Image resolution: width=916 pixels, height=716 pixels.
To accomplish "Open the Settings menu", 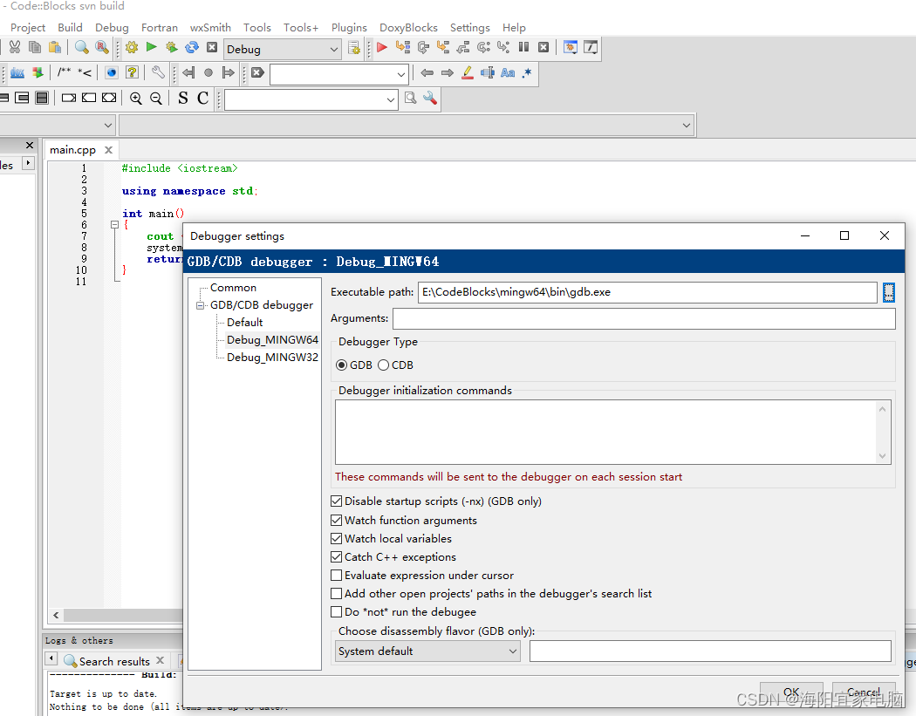I will (x=469, y=27).
